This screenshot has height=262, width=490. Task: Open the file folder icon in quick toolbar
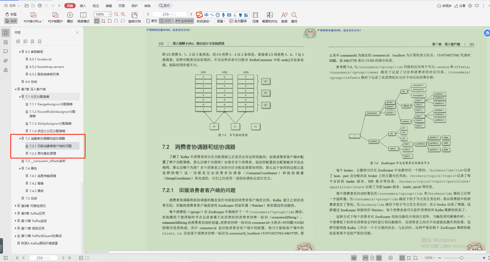(27, 6)
